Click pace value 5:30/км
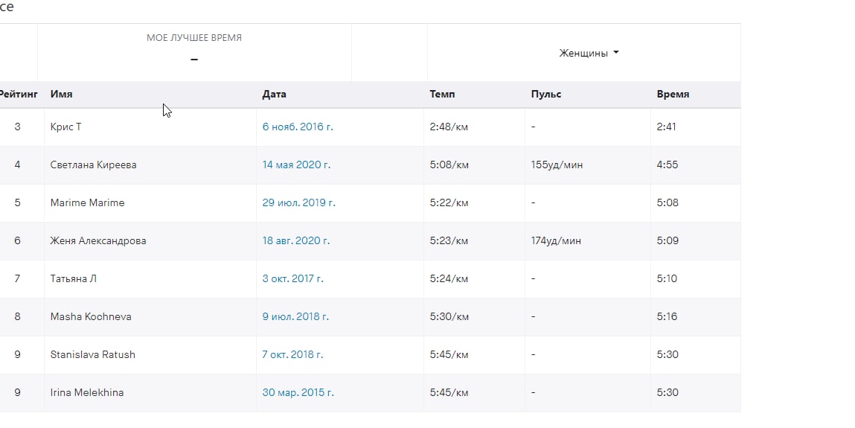 tap(449, 316)
